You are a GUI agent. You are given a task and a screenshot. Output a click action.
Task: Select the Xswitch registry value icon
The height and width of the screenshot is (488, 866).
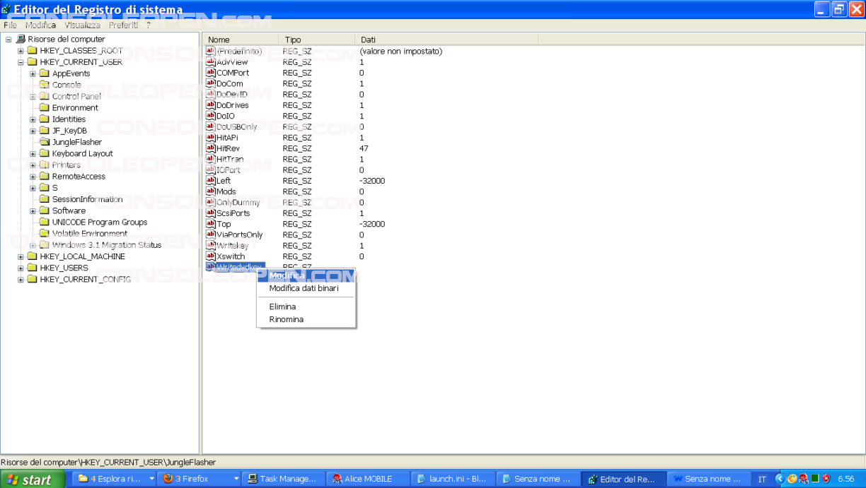tap(210, 256)
